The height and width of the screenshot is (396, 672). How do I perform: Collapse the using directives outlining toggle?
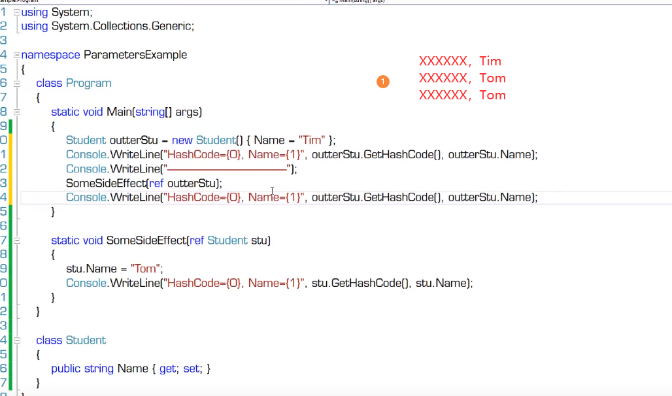point(17,12)
